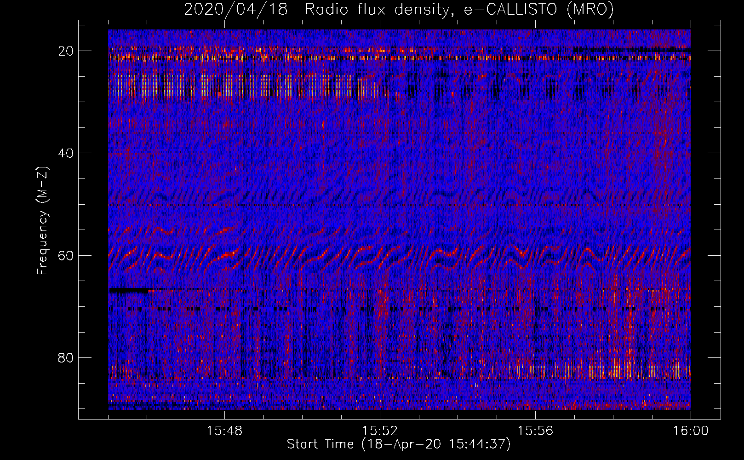744x460 pixels.
Task: Click the 15:56 time tick label
Action: tap(535, 431)
